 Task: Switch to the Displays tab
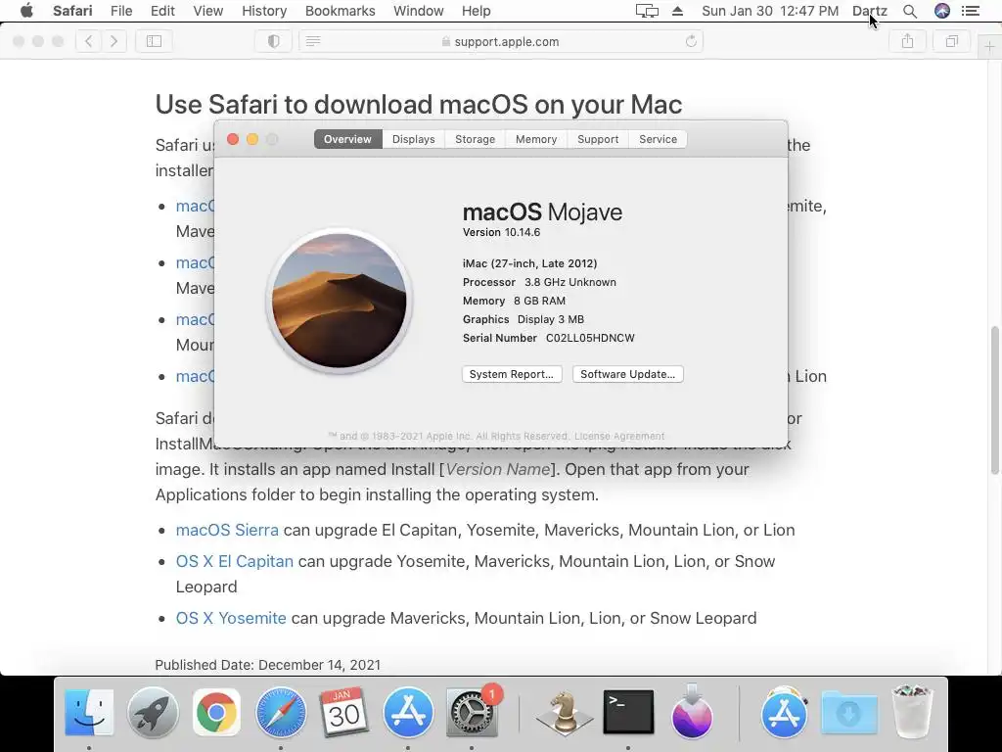414,139
